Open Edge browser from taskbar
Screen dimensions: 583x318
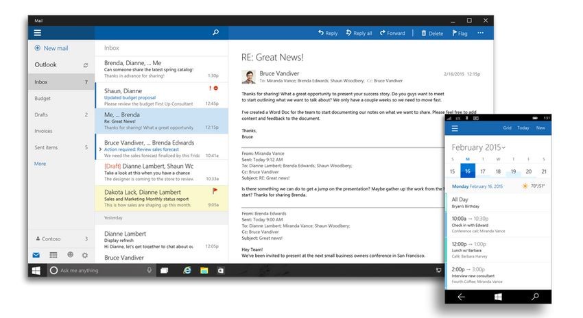click(187, 271)
